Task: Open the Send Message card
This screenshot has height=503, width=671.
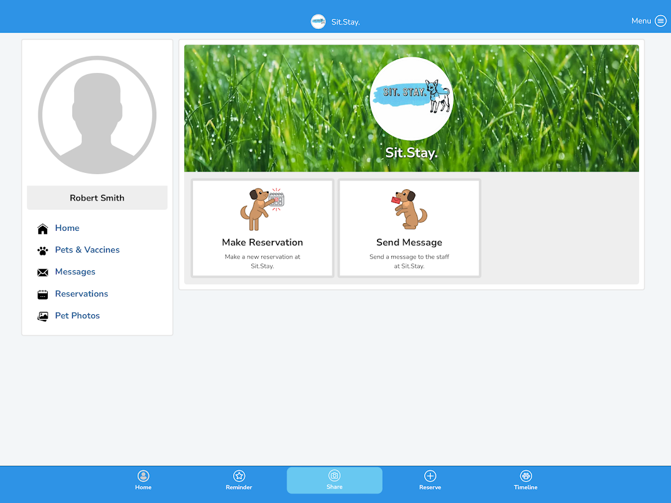Action: (410, 228)
